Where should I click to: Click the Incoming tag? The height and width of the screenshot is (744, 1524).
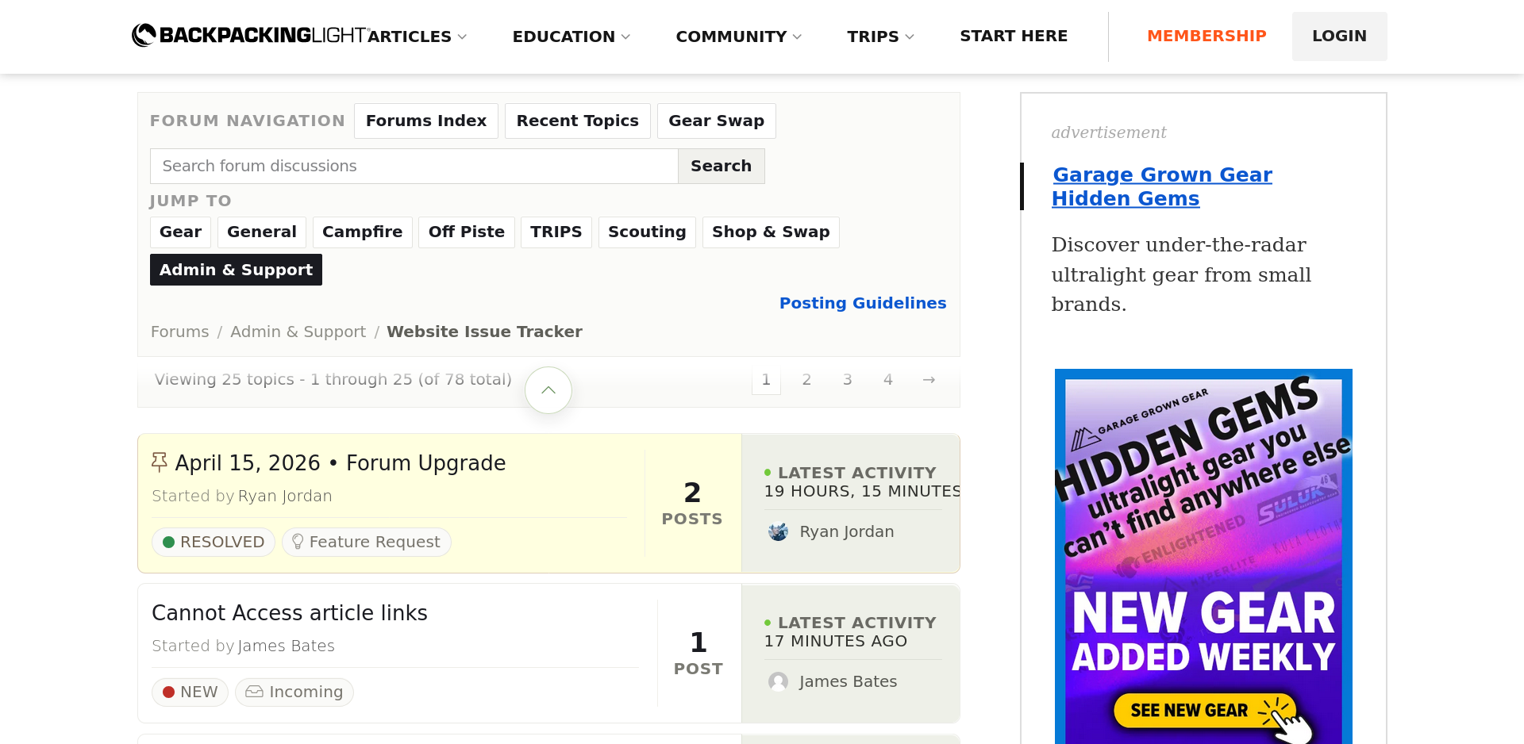[294, 692]
